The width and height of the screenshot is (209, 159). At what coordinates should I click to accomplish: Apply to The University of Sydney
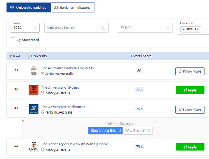point(190,90)
